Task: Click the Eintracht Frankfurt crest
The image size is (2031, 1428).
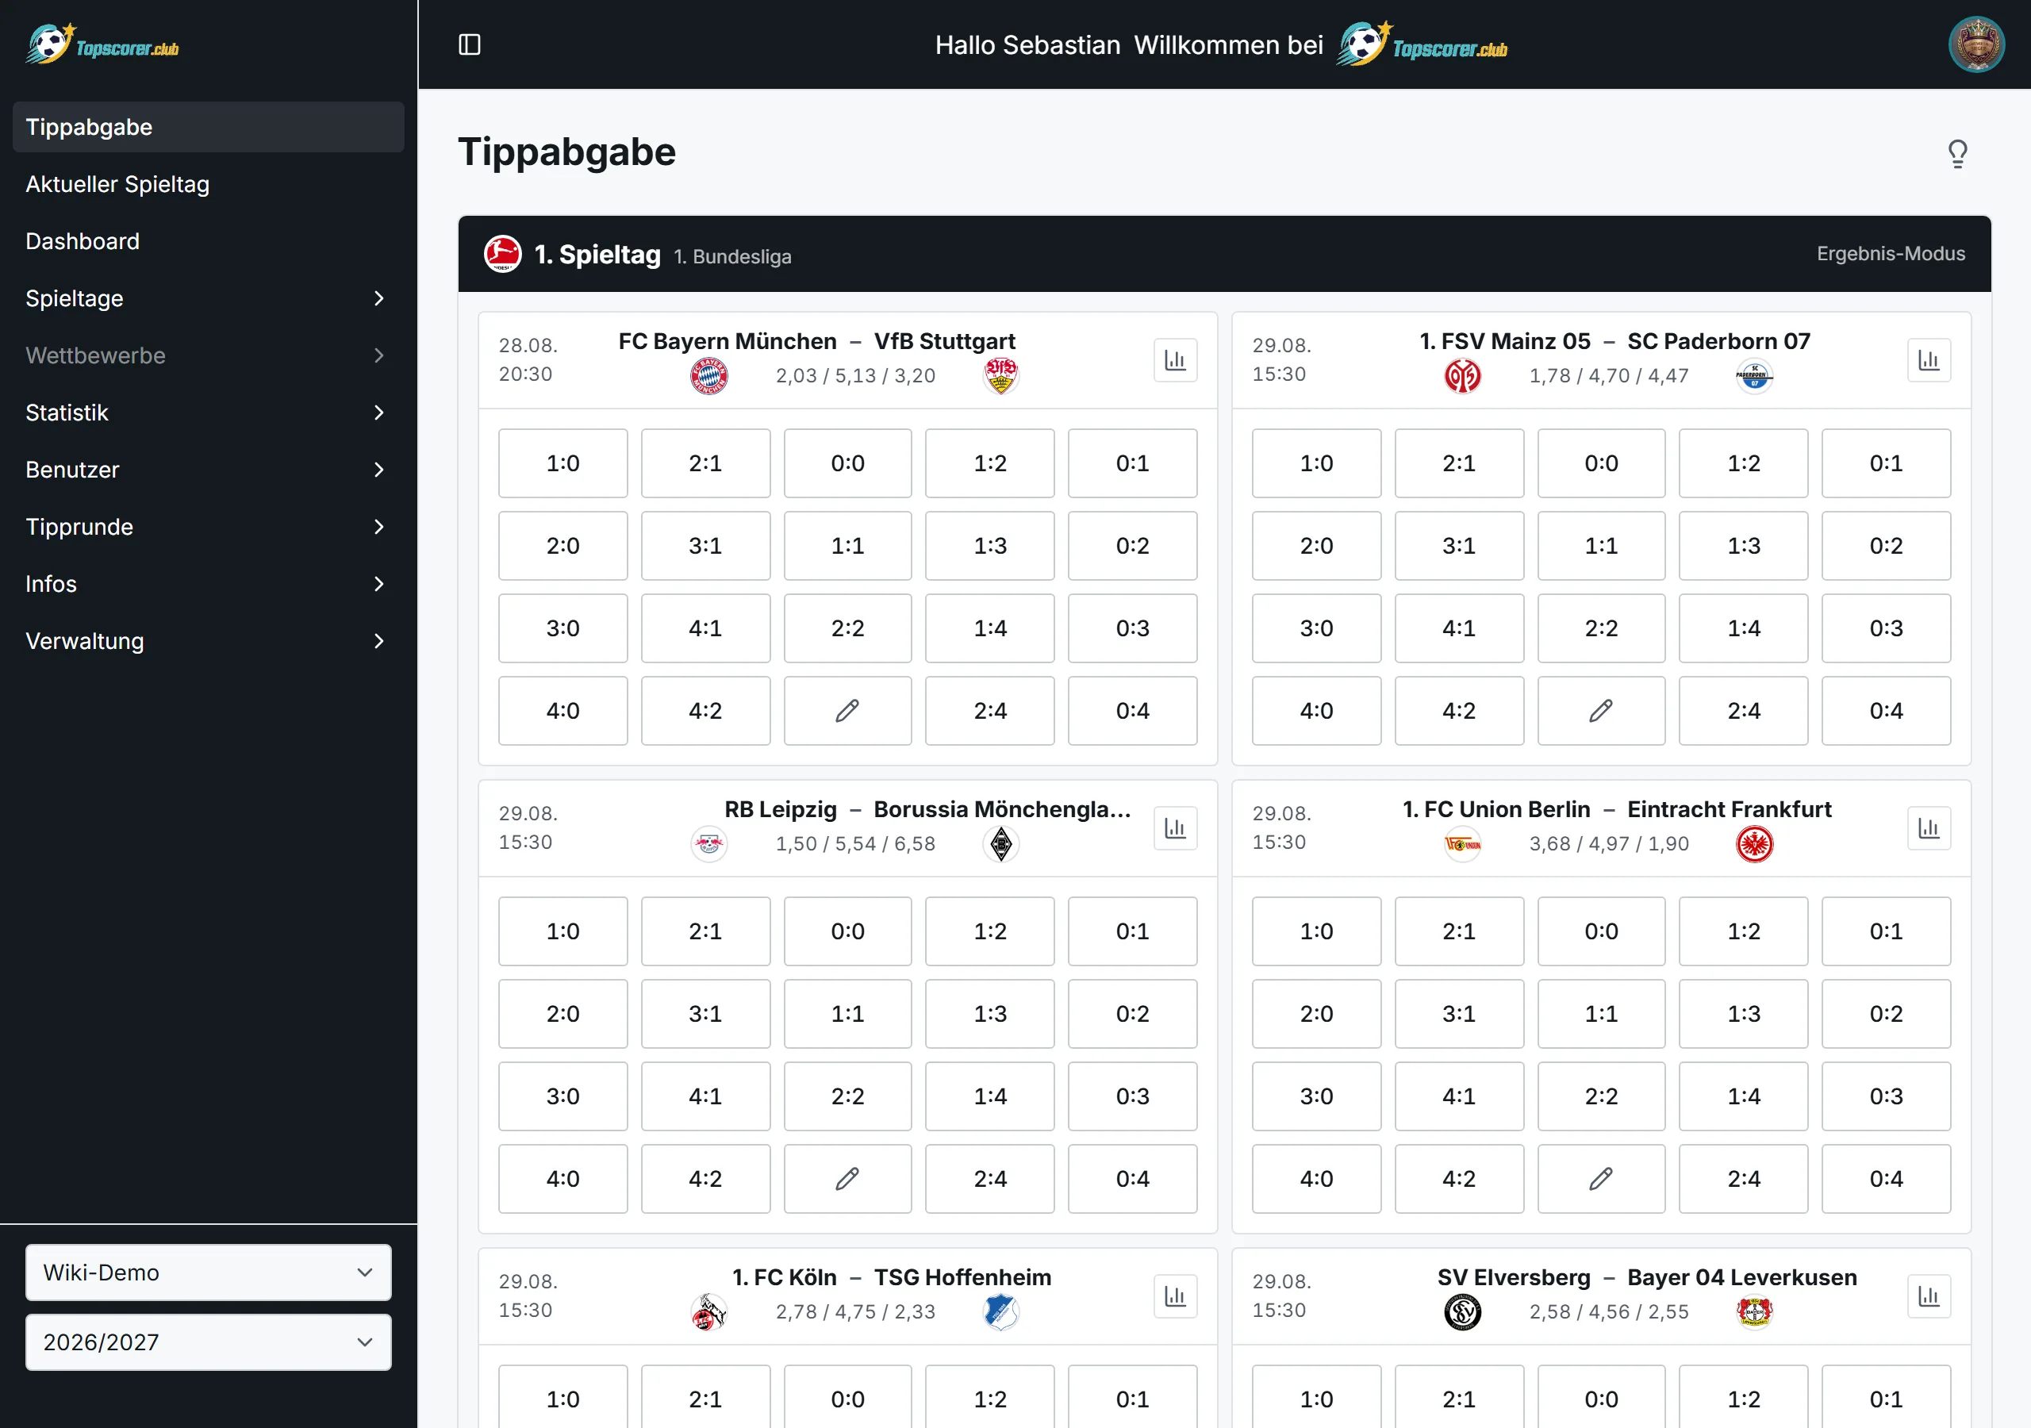Action: [x=1754, y=844]
